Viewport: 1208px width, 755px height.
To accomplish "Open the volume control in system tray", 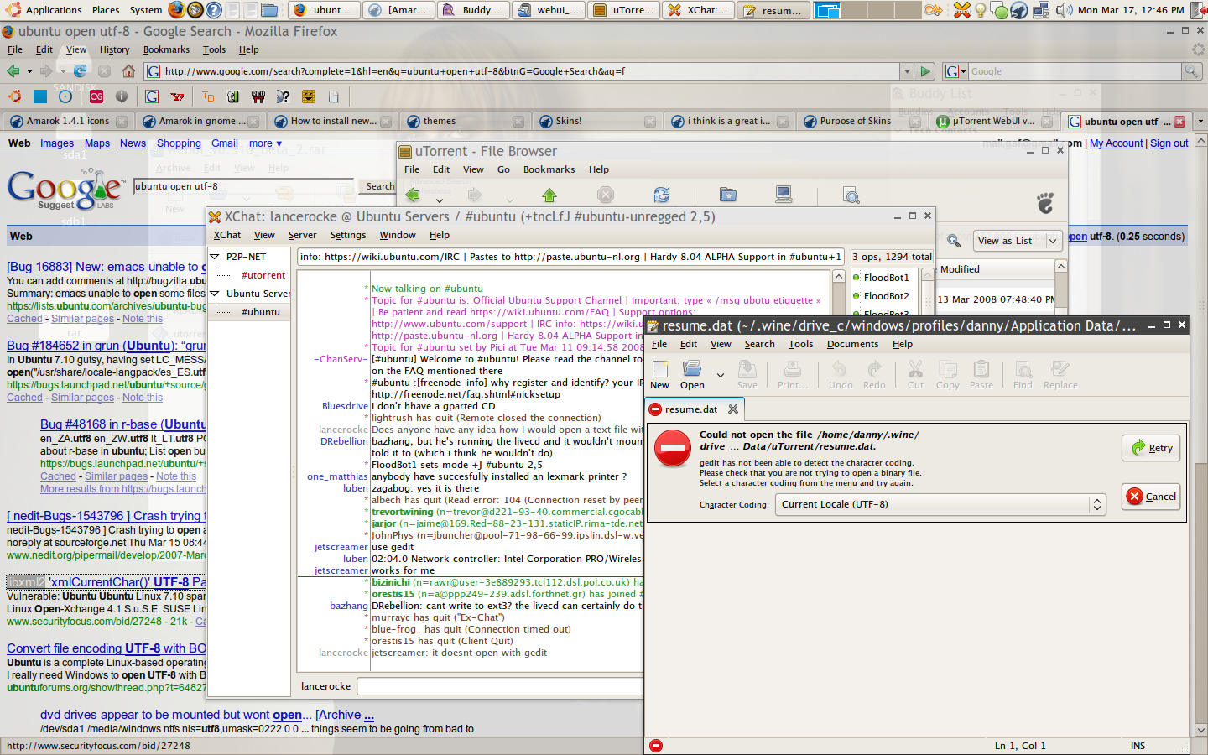I will point(1064,10).
